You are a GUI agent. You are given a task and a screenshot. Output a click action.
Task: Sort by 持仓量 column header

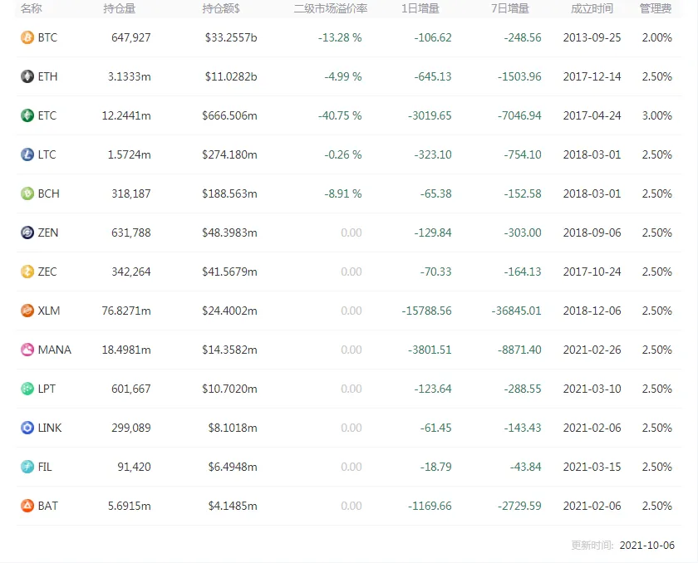coord(120,8)
